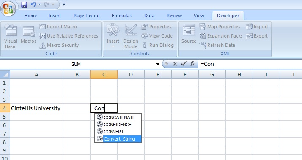This screenshot has height=160, width=302.
Task: Click the Office button logo
Action: click(x=8, y=8)
